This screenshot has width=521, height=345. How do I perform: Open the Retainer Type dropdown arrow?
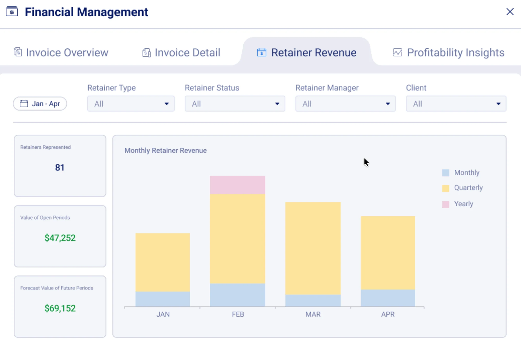click(x=167, y=104)
